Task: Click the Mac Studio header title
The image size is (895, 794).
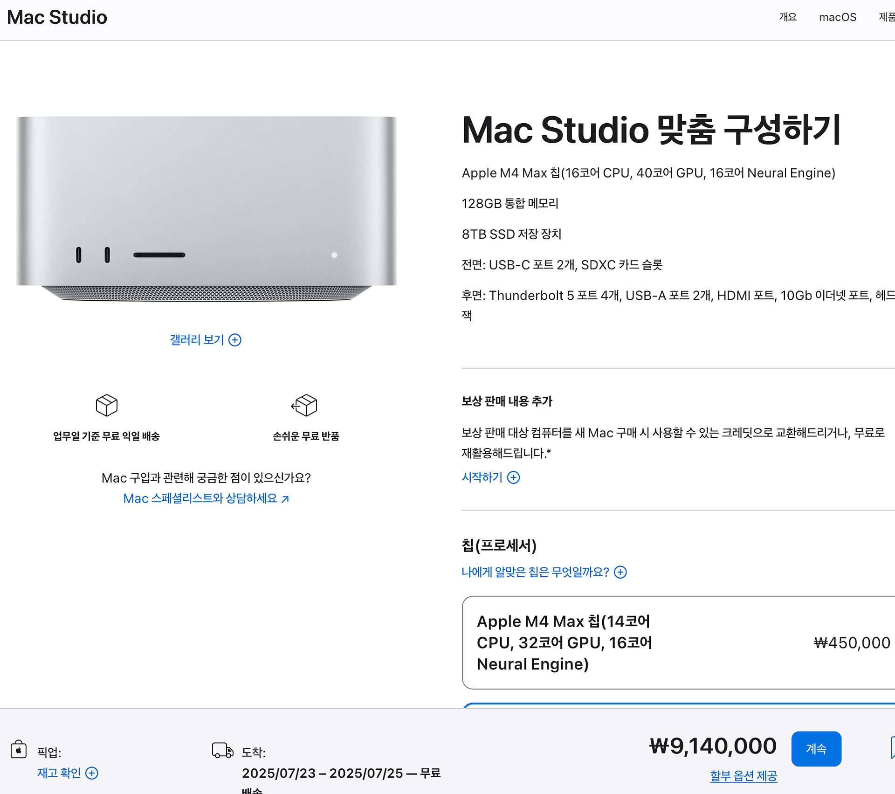Action: click(x=57, y=17)
